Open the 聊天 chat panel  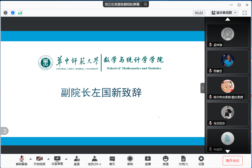click(x=112, y=160)
